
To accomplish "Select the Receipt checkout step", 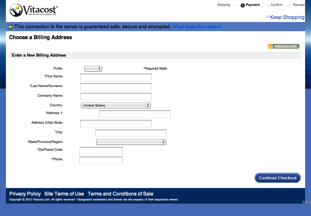I will pos(299,5).
